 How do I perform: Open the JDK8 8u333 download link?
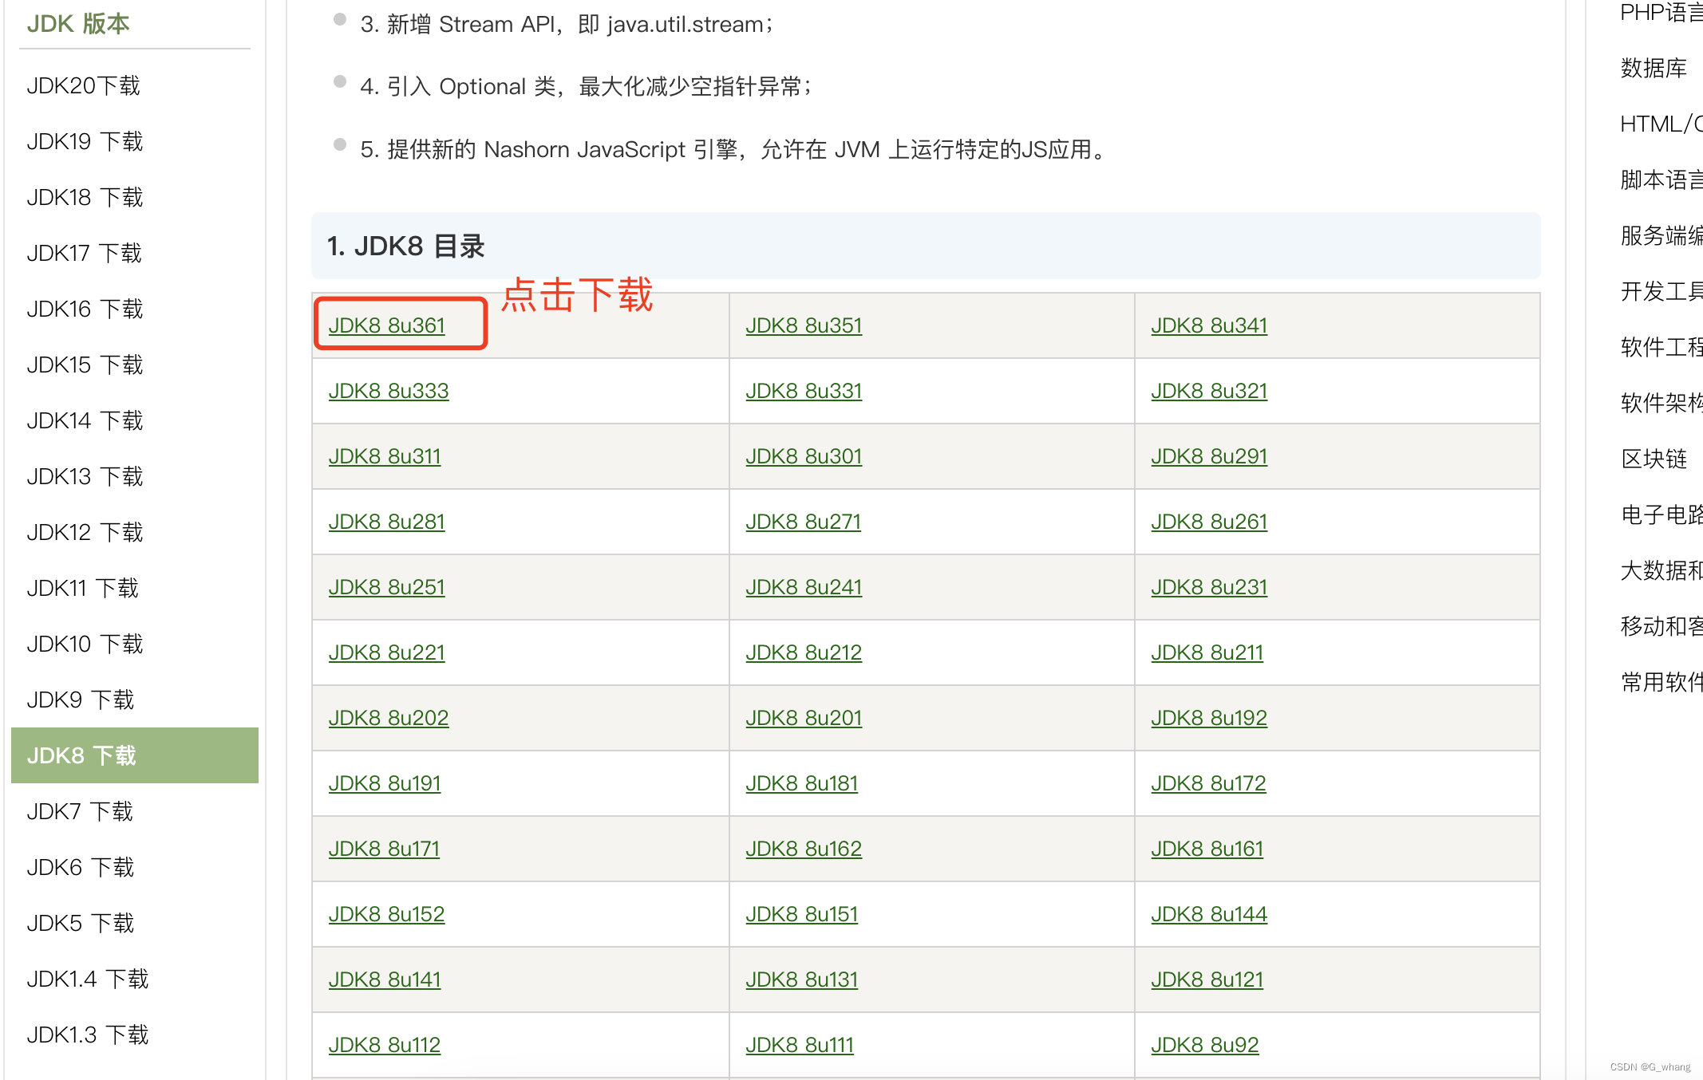[389, 391]
